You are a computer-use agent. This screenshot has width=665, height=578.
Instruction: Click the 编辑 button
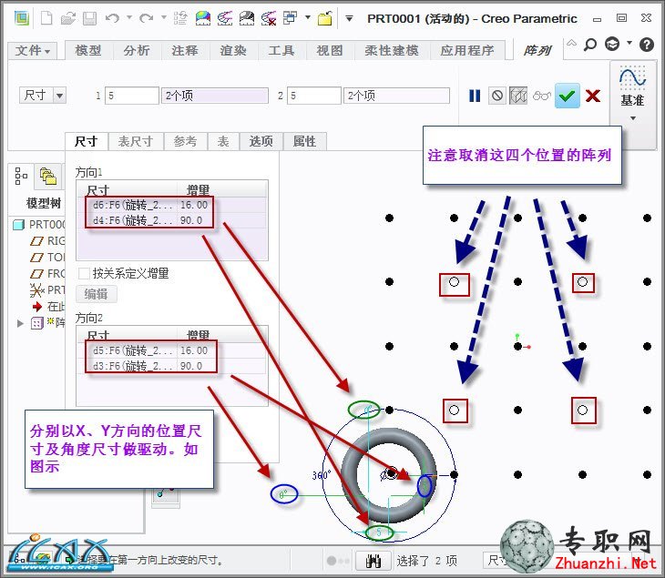pyautogui.click(x=97, y=294)
